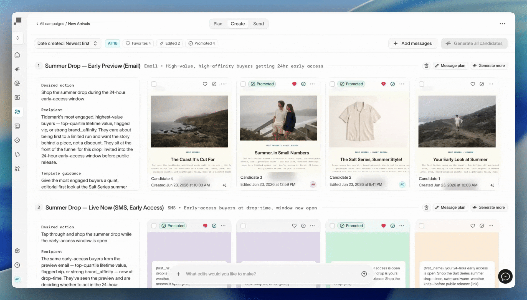This screenshot has width=527, height=300.
Task: Delete the Summer Drop Early Preview message
Action: (426, 66)
